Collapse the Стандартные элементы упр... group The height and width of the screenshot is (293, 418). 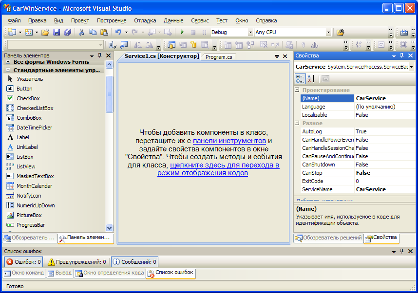[8, 70]
